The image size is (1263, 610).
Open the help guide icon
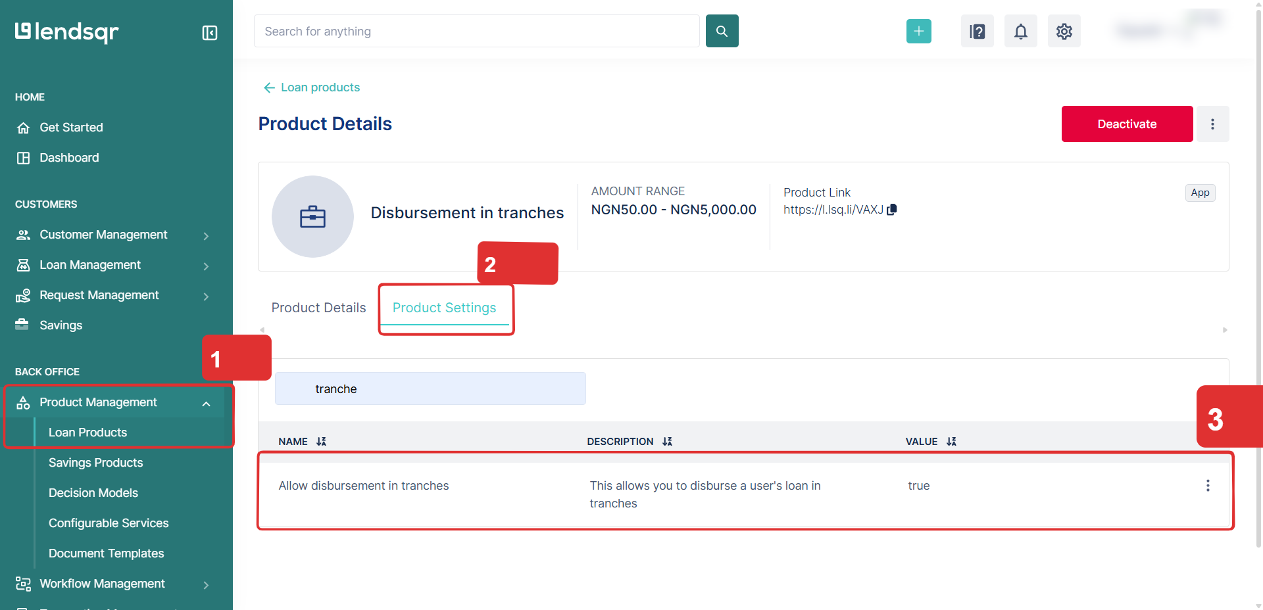[x=977, y=31]
